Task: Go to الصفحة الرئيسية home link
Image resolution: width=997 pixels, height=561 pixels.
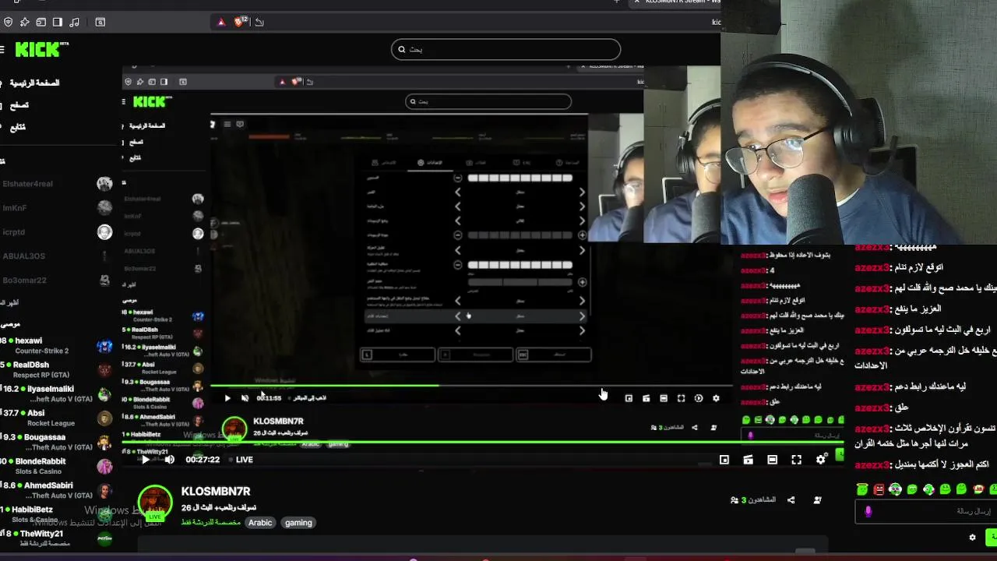Action: (x=33, y=83)
